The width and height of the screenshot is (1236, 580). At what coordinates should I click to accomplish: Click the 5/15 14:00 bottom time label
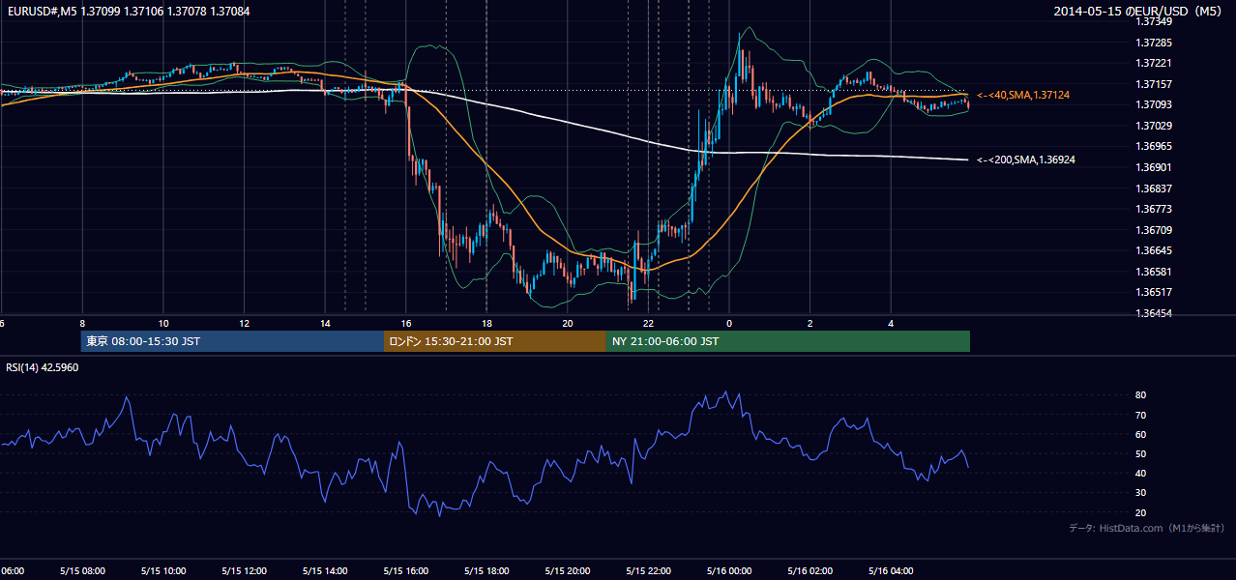[x=324, y=570]
